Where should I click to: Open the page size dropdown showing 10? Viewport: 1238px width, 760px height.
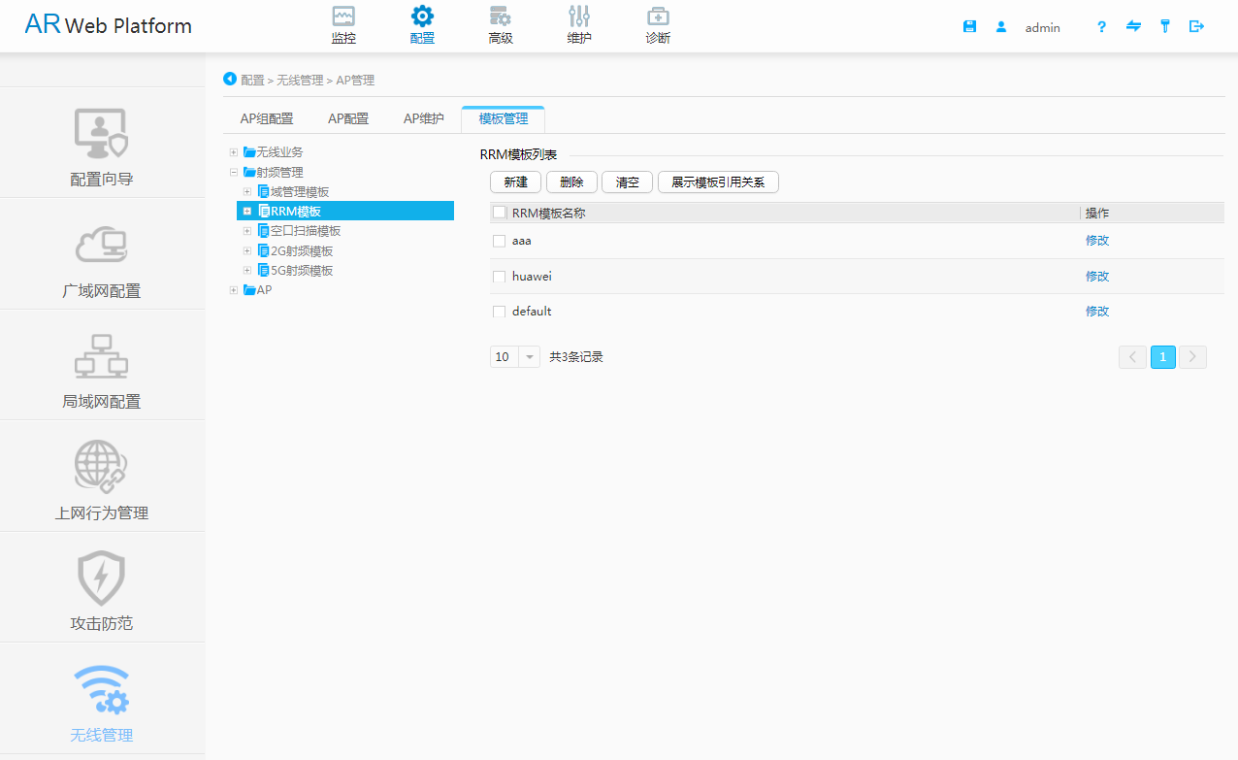tap(530, 357)
